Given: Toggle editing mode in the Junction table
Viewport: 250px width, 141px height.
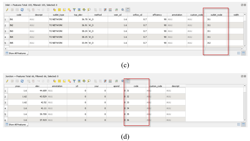Looking at the screenshot, I should [x=7, y=81].
